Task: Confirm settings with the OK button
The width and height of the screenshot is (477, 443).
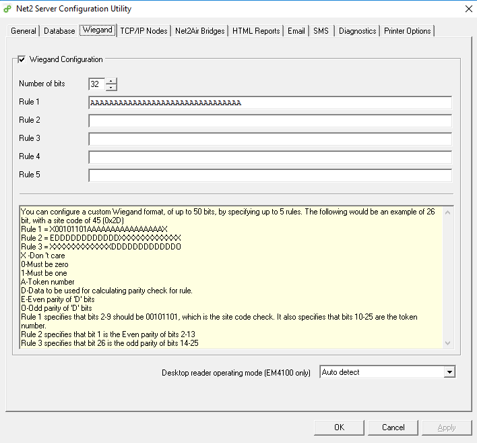Action: coord(339,427)
